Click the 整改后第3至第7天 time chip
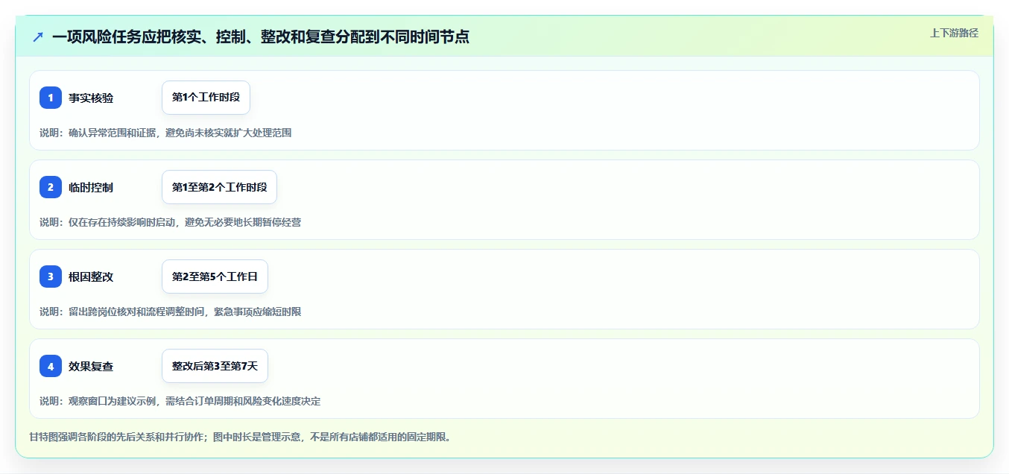The width and height of the screenshot is (1009, 474). pyautogui.click(x=215, y=366)
